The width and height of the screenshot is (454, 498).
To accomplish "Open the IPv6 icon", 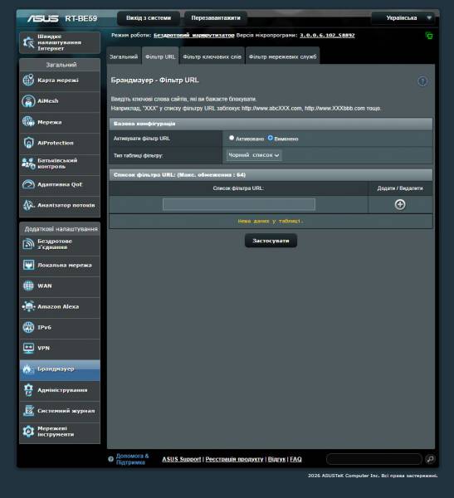I will (x=28, y=327).
